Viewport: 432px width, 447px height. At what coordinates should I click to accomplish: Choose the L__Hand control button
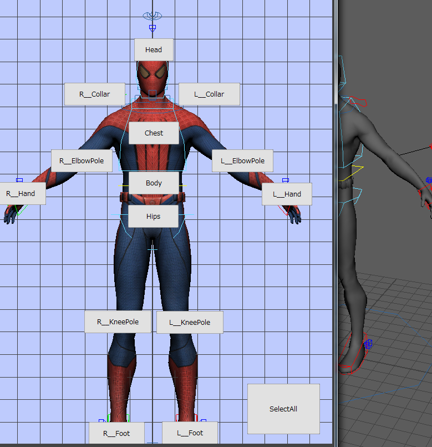click(x=287, y=194)
